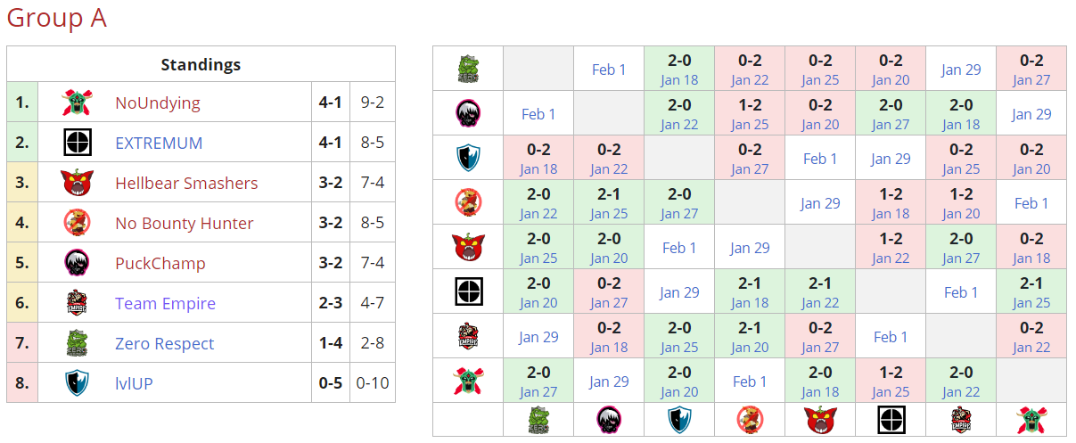Viewport: 1076px width, 443px height.
Task: Open the PuckChamp team name link
Action: (160, 263)
